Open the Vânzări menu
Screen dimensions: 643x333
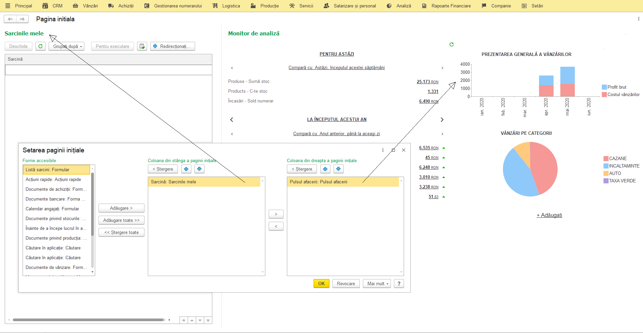tap(85, 6)
